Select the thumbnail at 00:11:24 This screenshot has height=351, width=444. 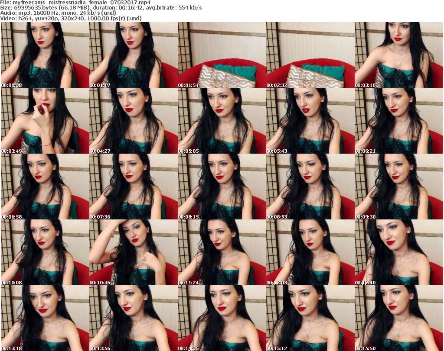coord(222,252)
